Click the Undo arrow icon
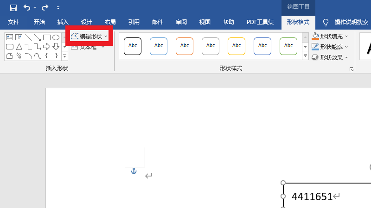 pyautogui.click(x=27, y=7)
